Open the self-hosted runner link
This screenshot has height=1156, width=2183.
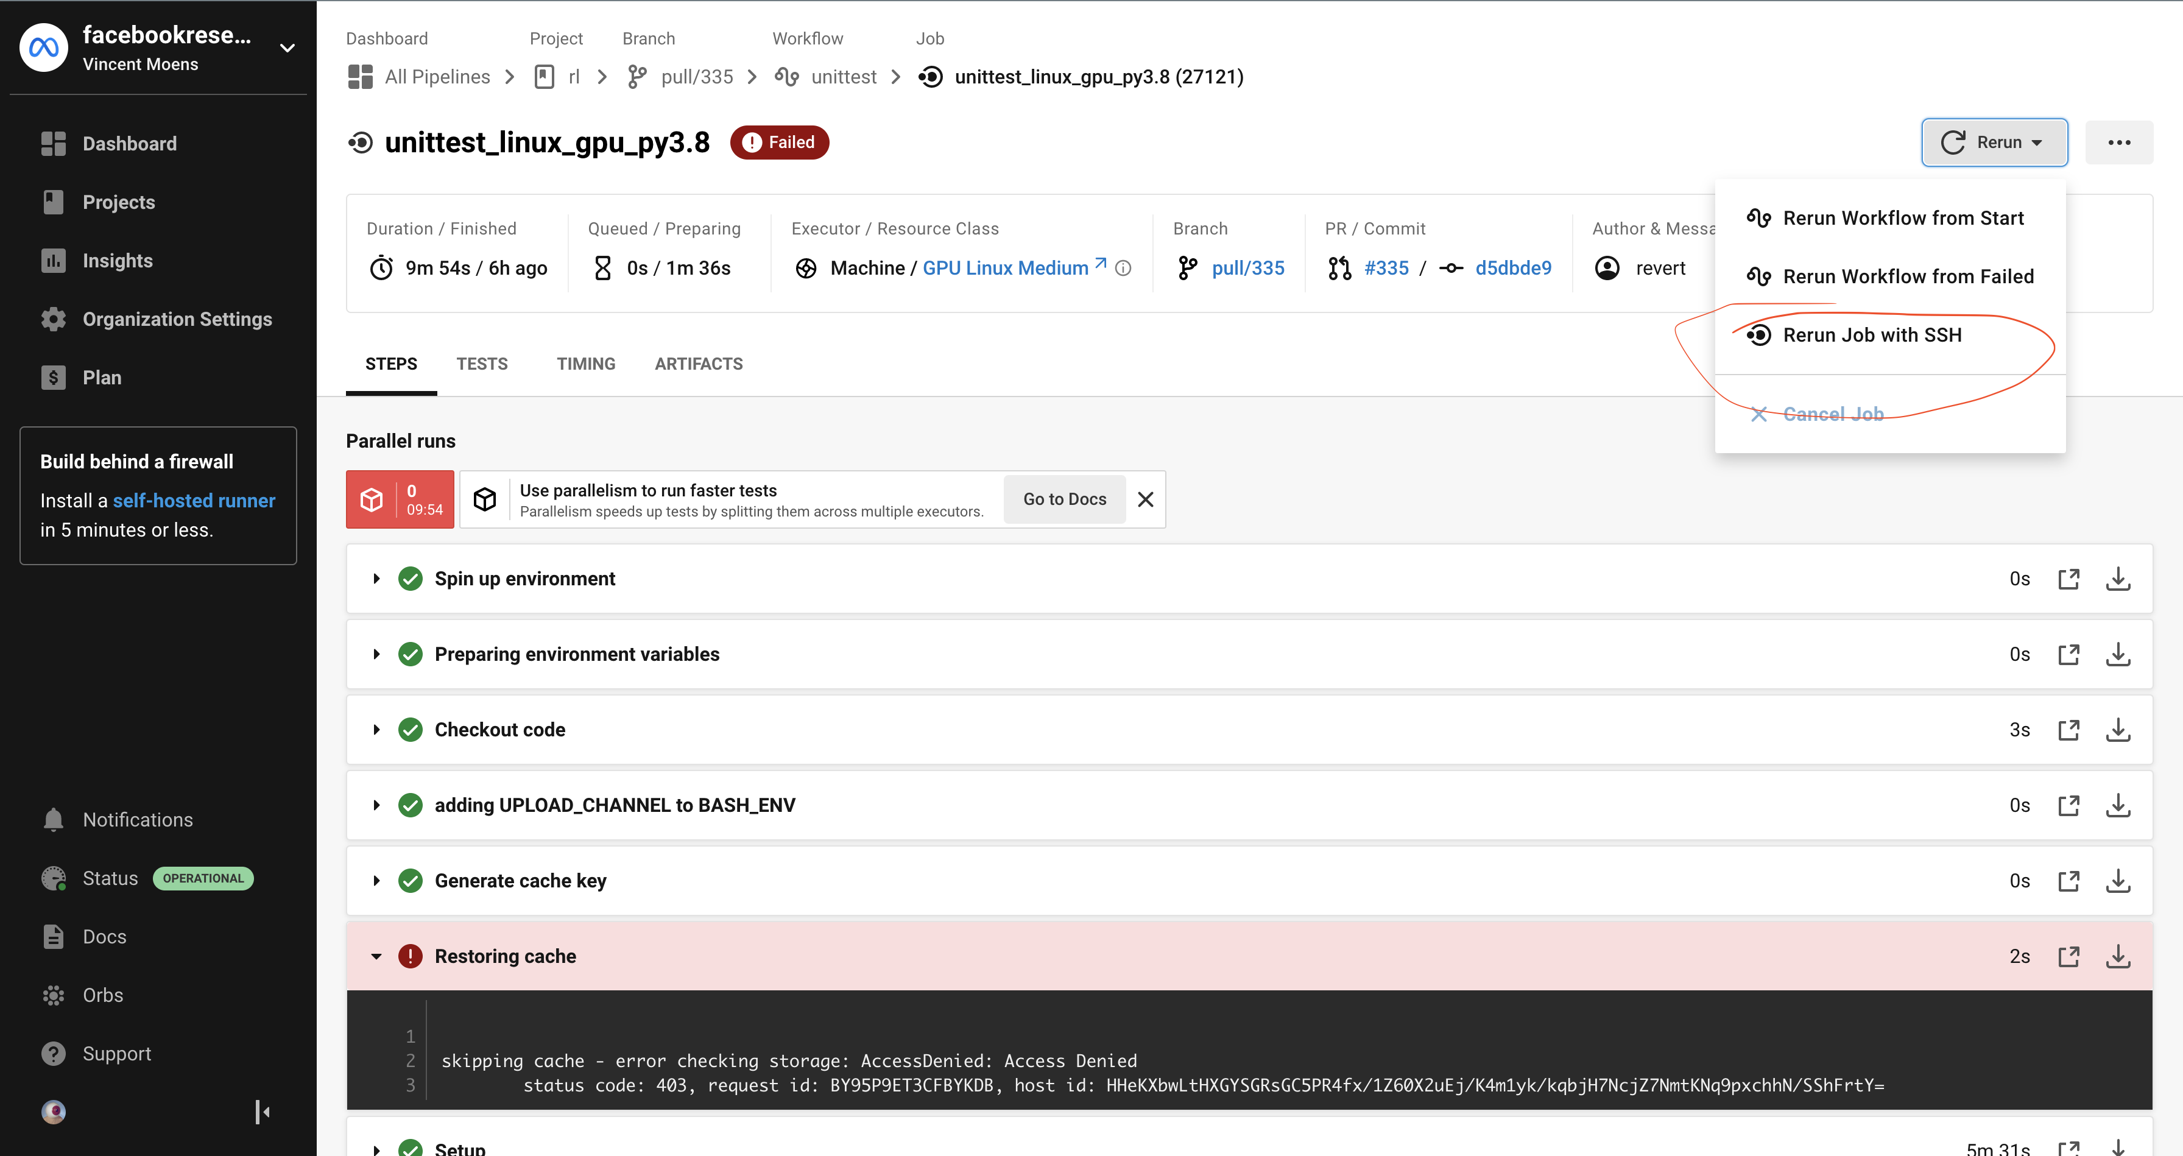click(194, 500)
